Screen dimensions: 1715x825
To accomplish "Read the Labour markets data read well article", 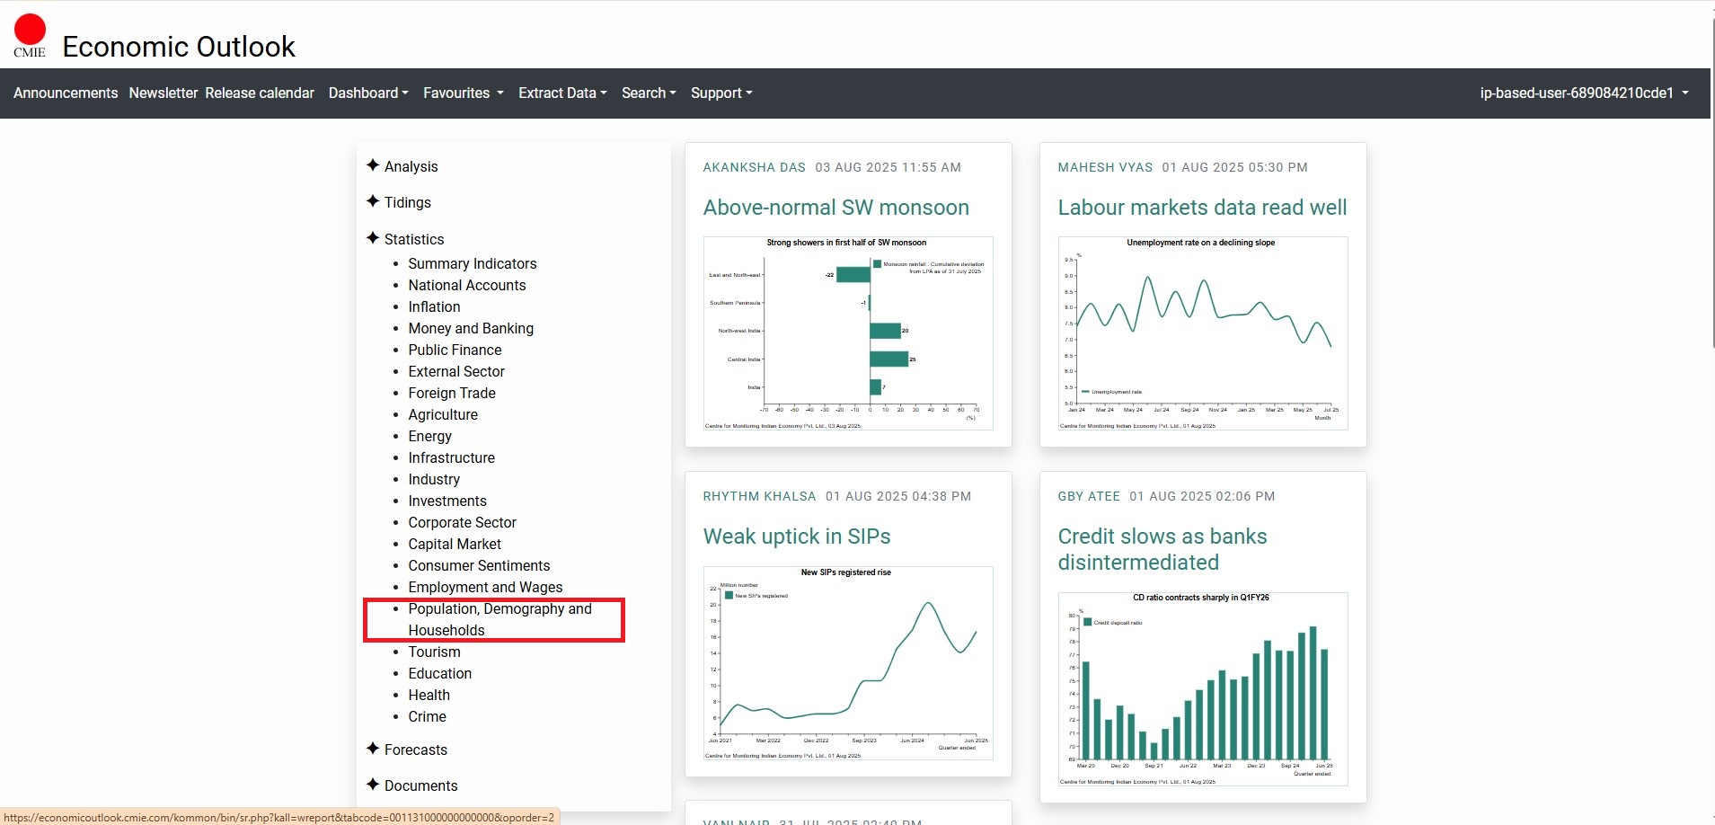I will pyautogui.click(x=1202, y=208).
